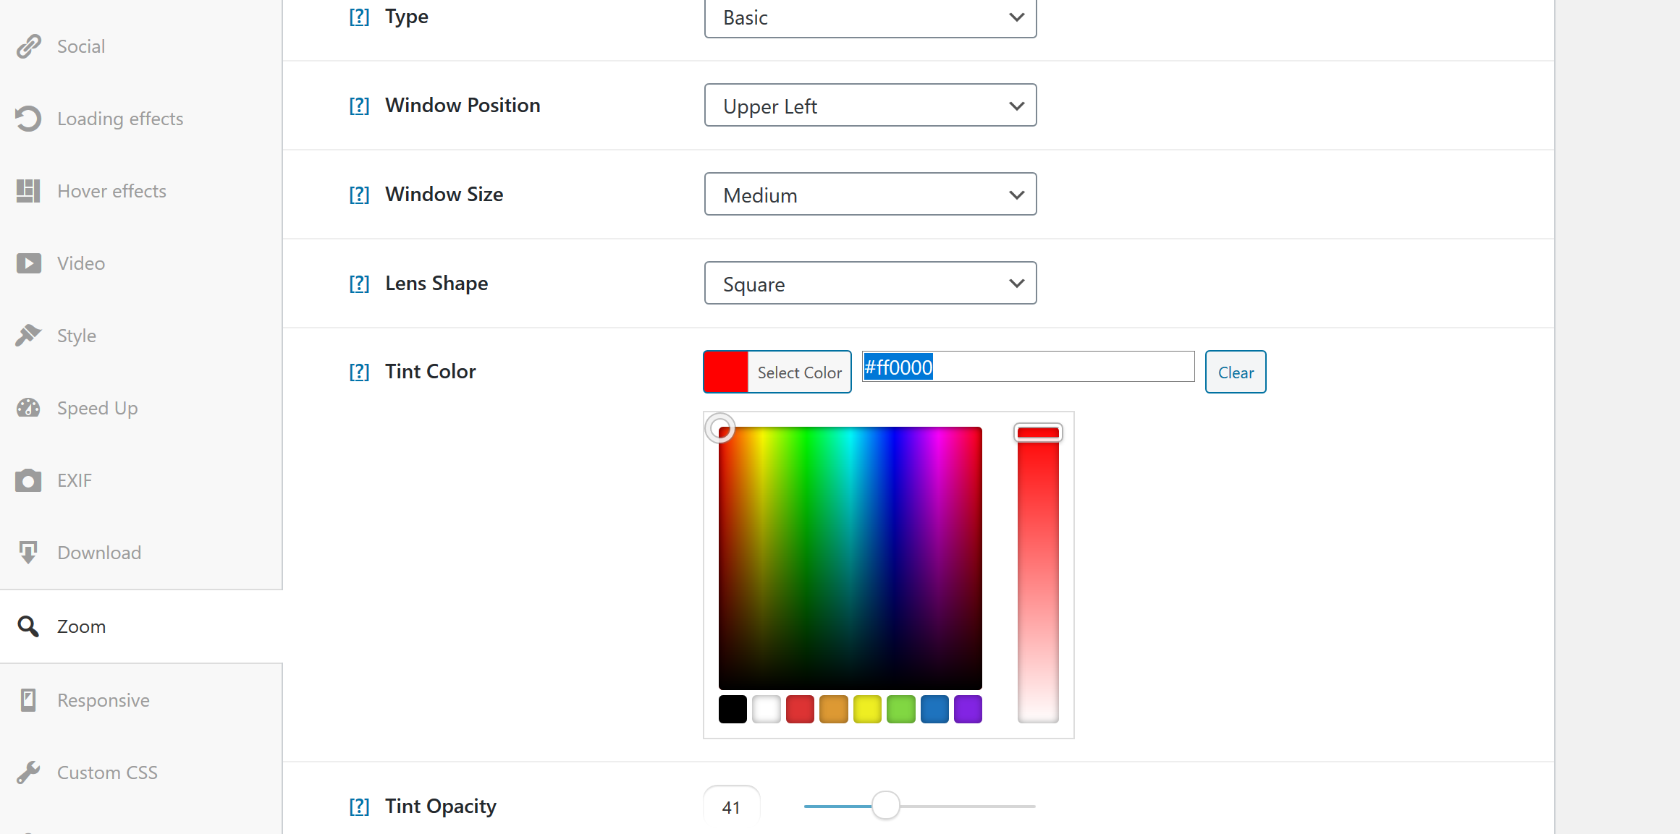Click the red current-color preview swatch
Viewport: 1680px width, 834px height.
(726, 372)
